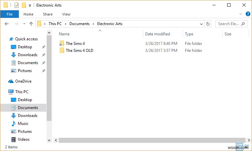Image resolution: width=252 pixels, height=151 pixels.
Task: Select highlighted Documents under This PC
Action: click(23, 108)
